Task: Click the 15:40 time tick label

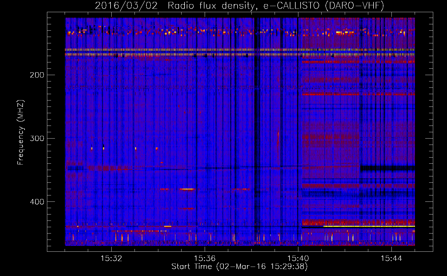Action: [x=298, y=259]
